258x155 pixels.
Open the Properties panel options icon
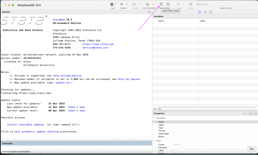tap(256, 114)
